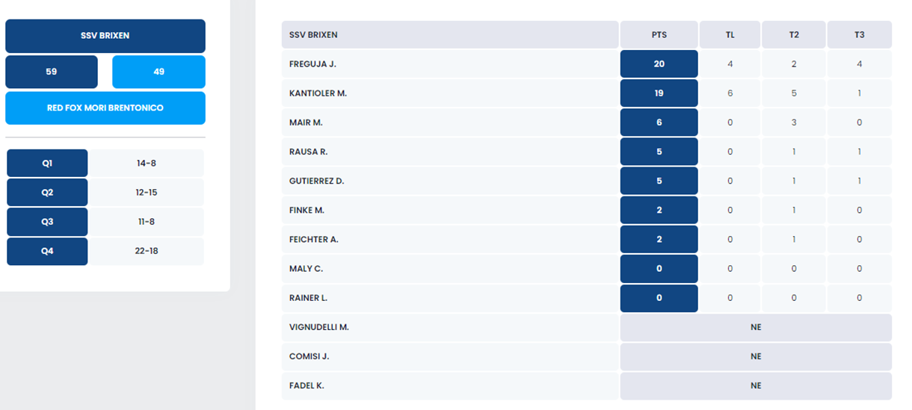Image resolution: width=912 pixels, height=410 pixels.
Task: Open player KANTIOLER M. row name
Action: pyautogui.click(x=318, y=93)
